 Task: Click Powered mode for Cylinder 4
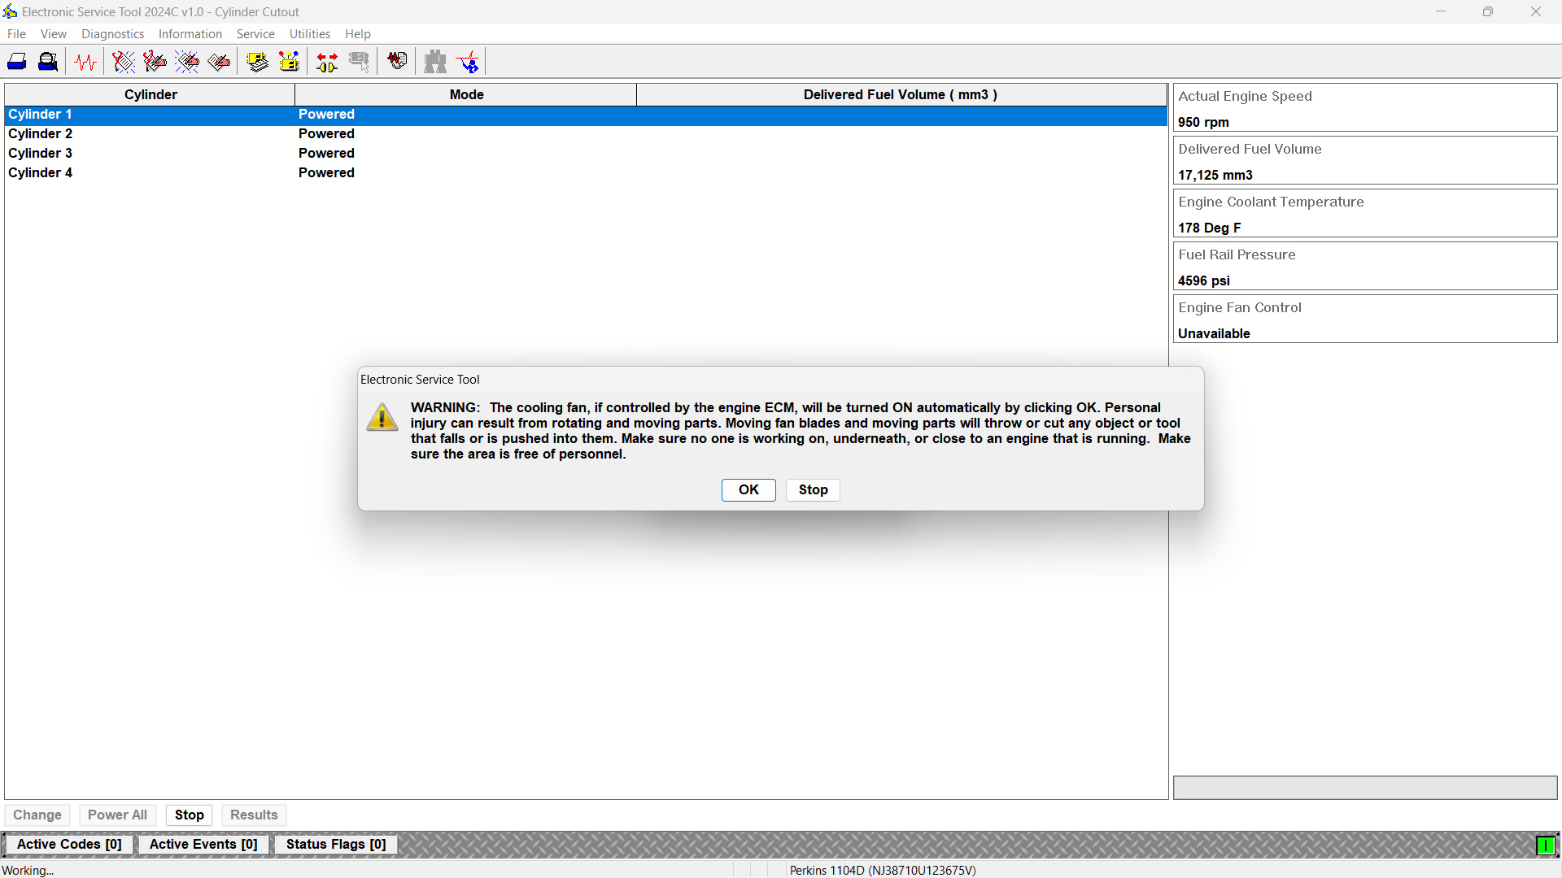(326, 173)
